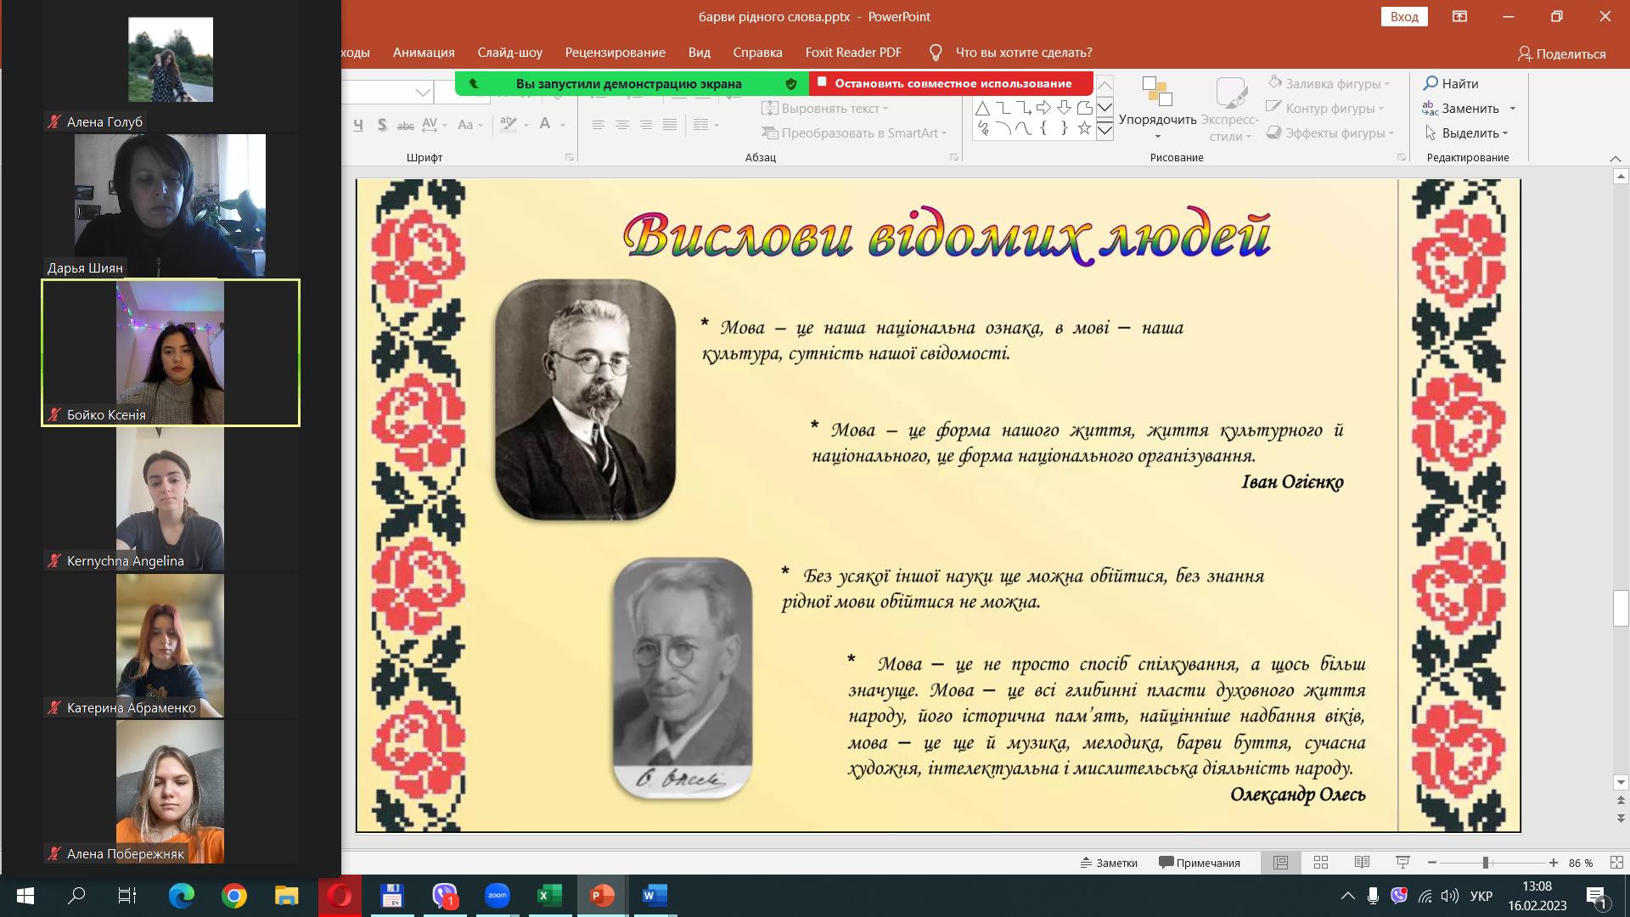Toggle Заметки notes pane
Image resolution: width=1630 pixels, height=917 pixels.
point(1109,863)
